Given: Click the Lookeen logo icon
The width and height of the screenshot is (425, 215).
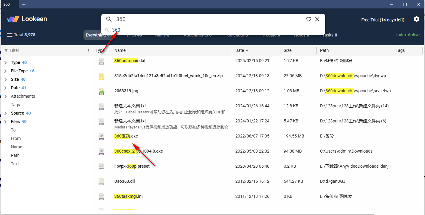Looking at the screenshot, I should click(13, 19).
